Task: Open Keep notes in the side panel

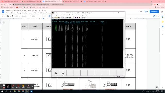Action: (x=163, y=22)
